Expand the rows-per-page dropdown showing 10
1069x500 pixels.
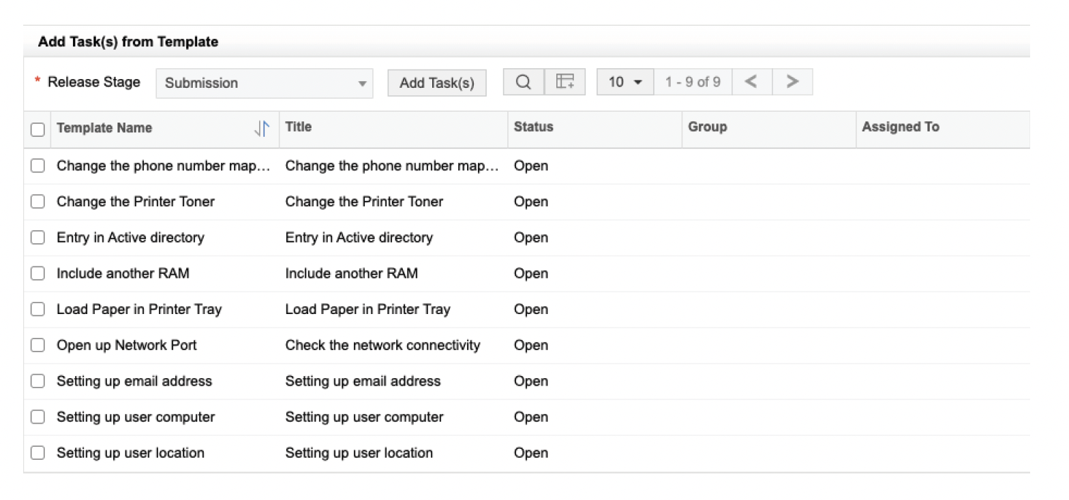(x=624, y=82)
